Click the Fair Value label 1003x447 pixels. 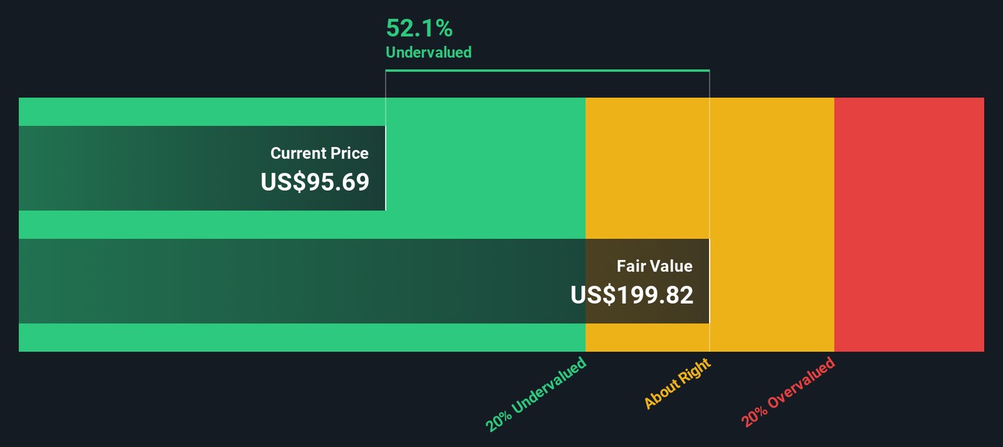[654, 266]
